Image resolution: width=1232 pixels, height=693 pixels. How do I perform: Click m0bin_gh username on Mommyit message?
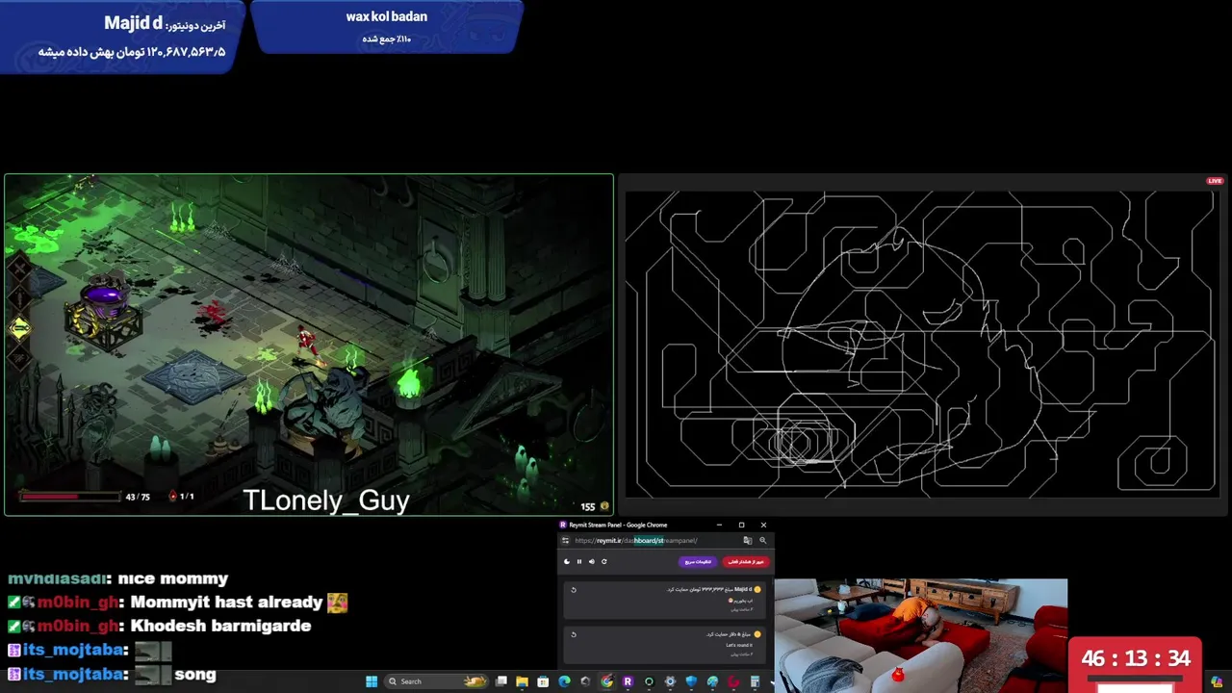pyautogui.click(x=77, y=603)
